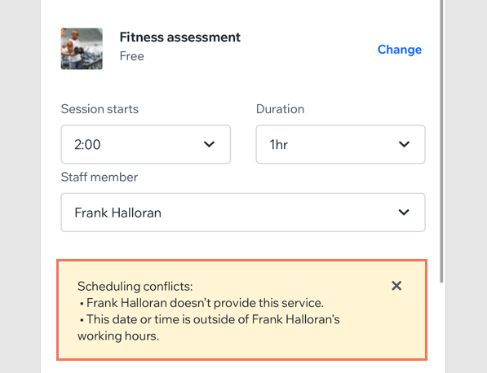Click the Session starts field label
Screen dimensions: 487x373
100,109
